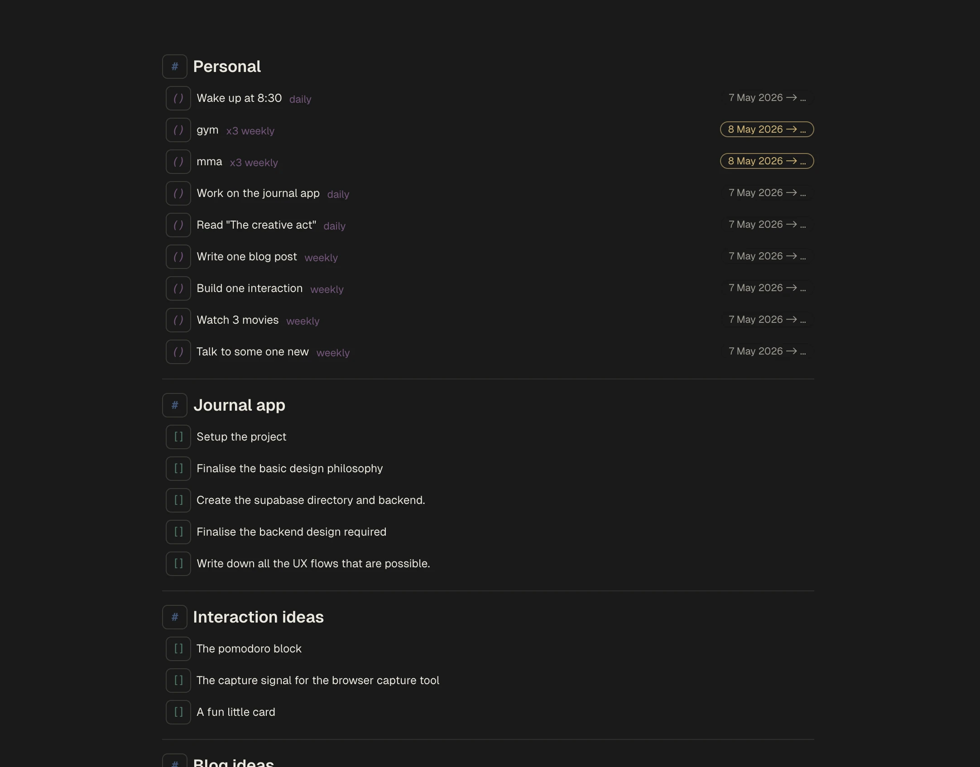Toggle the habit marker for gym
Viewport: 980px width, 767px height.
178,130
